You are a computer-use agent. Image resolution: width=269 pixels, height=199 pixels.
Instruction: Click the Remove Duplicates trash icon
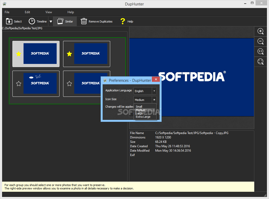(84, 21)
